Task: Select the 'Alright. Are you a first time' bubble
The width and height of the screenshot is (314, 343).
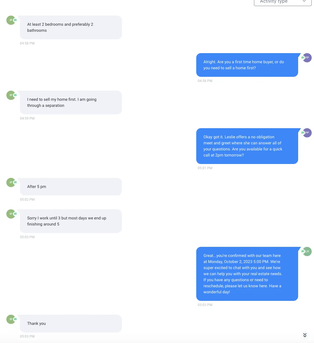Action: point(247,65)
